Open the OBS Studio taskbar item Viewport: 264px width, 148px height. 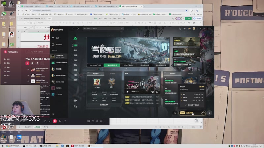tap(30, 146)
